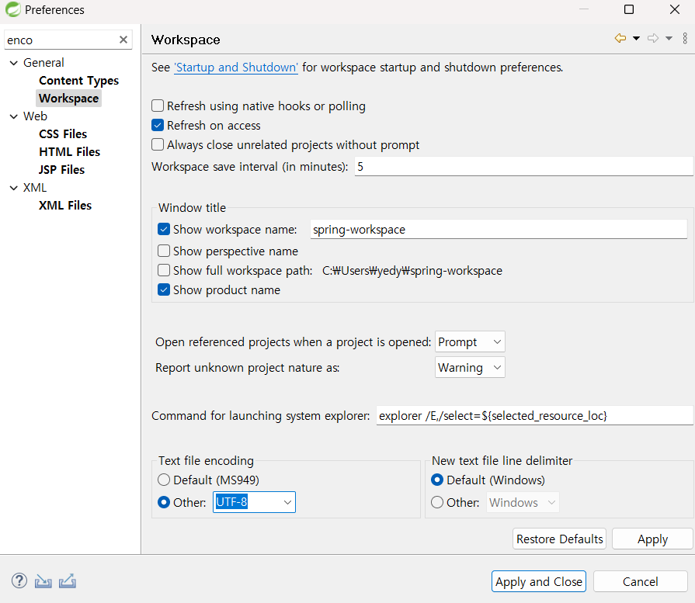Enable Refresh using native hooks or polling
Viewport: 695px width, 603px height.
pyautogui.click(x=158, y=106)
